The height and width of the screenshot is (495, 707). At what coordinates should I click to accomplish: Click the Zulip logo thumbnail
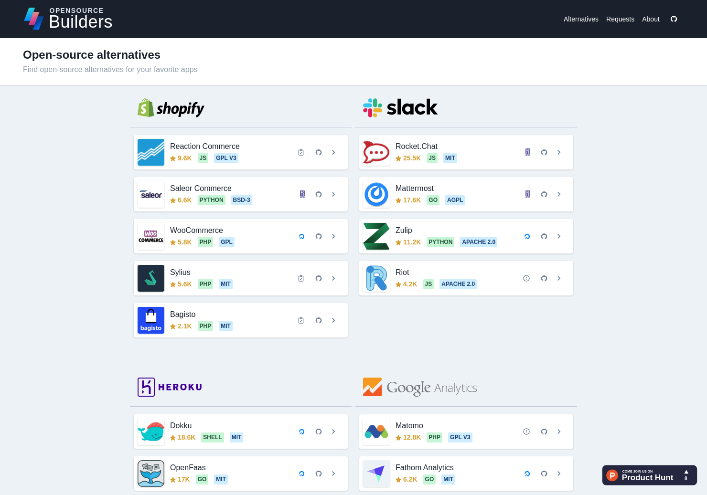point(376,236)
